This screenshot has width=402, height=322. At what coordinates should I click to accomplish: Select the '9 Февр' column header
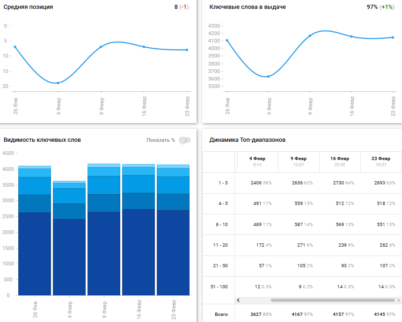coord(299,161)
